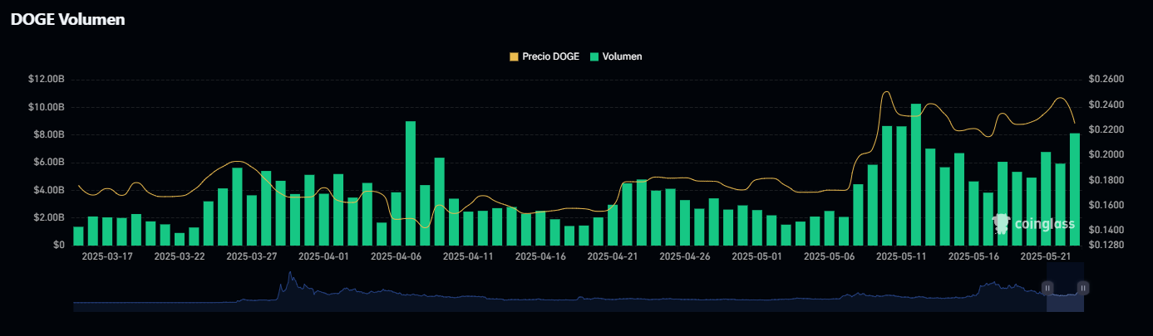Click the 2025-03-27 date label
The image size is (1153, 336).
252,256
